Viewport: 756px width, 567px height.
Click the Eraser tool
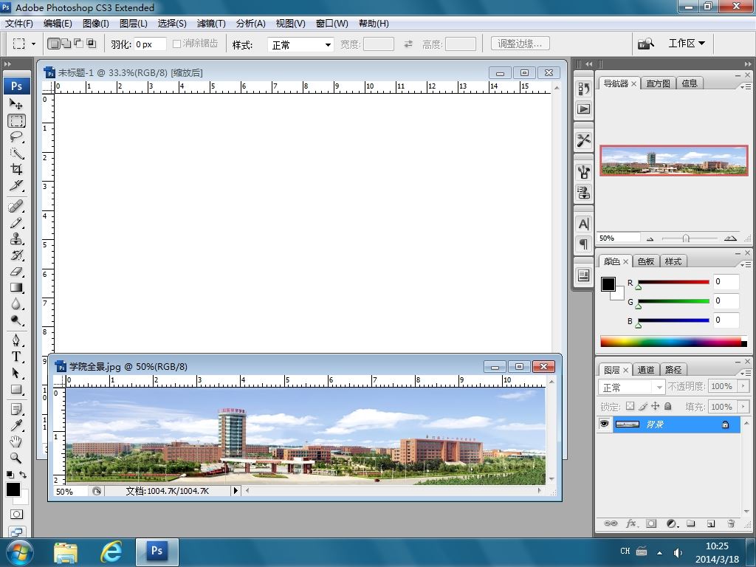(x=16, y=272)
